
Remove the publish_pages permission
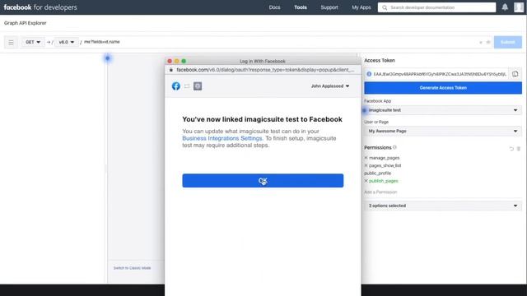pos(366,181)
